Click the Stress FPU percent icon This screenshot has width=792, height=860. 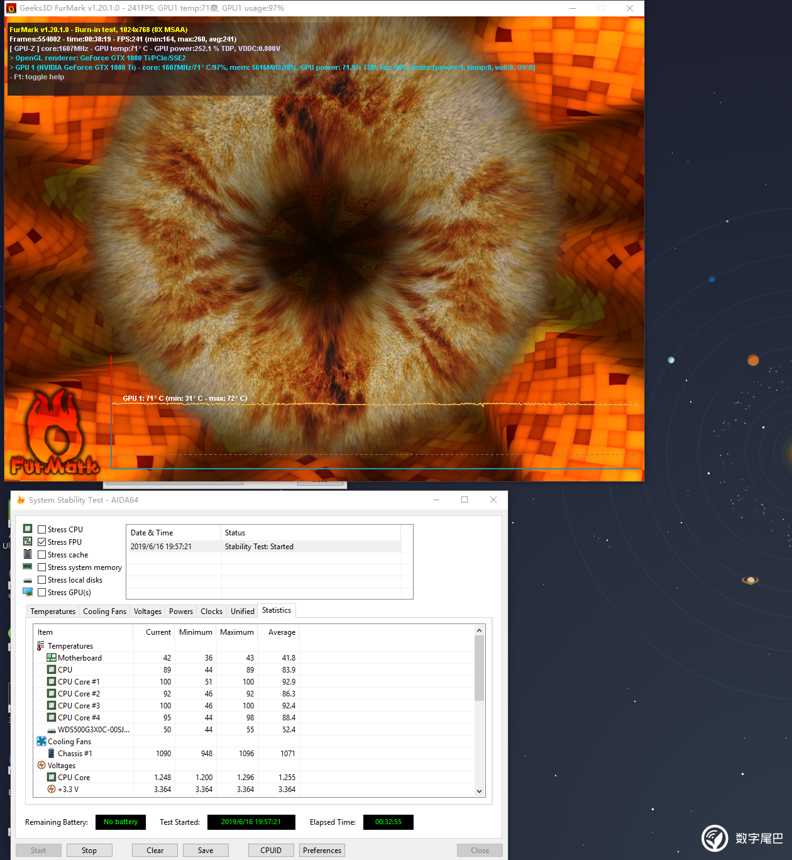pos(28,541)
